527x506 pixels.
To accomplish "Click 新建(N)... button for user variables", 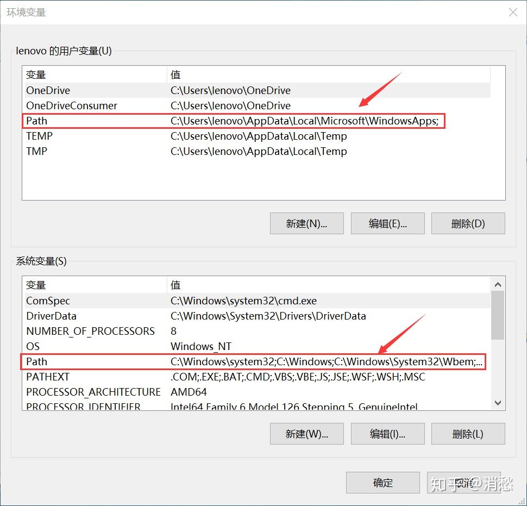I will tap(306, 223).
